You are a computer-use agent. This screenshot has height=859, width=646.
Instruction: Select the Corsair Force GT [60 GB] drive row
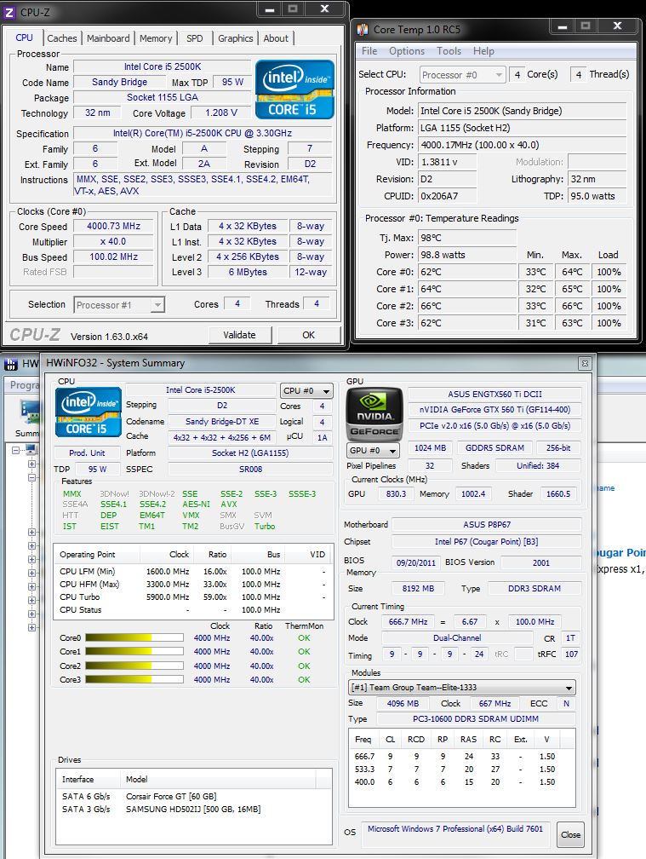194,797
